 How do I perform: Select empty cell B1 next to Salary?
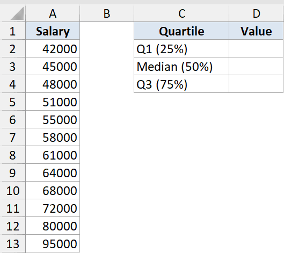(x=107, y=31)
